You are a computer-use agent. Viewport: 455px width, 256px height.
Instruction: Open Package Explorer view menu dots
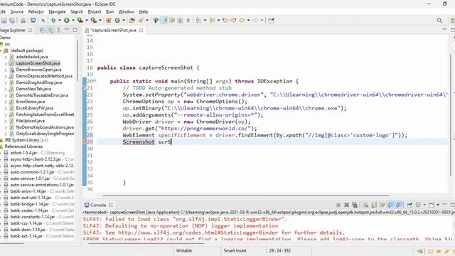59,30
